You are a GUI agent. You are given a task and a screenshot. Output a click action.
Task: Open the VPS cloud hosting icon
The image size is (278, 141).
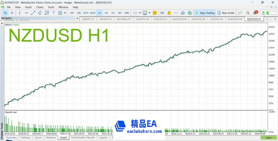tap(183, 13)
